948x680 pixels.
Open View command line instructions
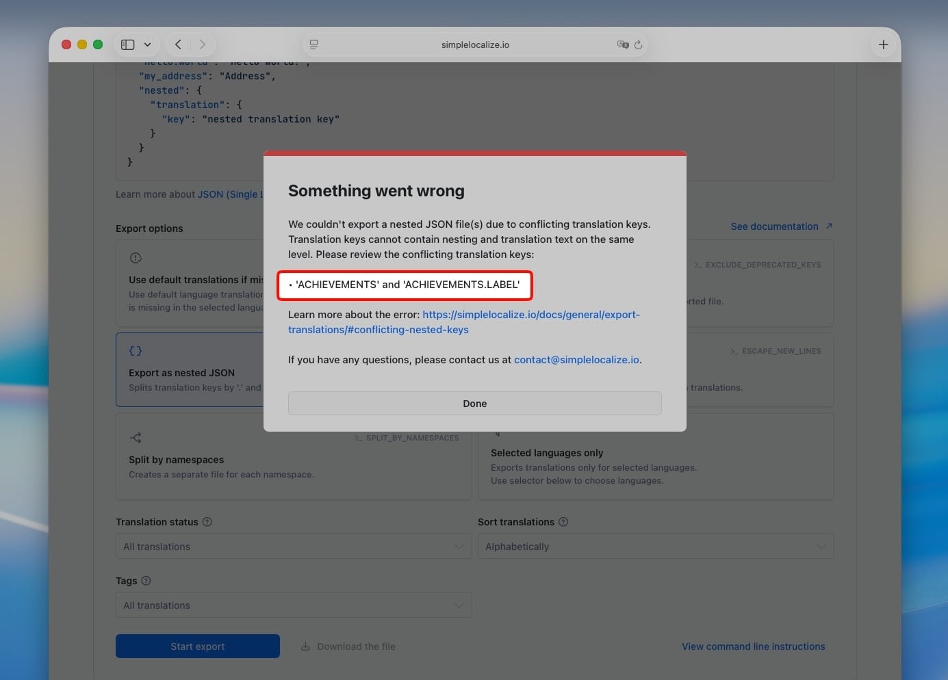tap(753, 646)
